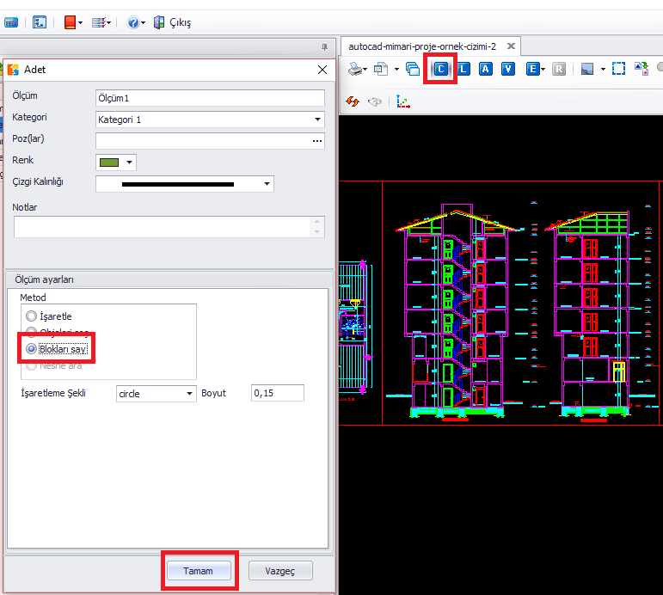The height and width of the screenshot is (595, 663).
Task: Confirm with the Tamam button
Action: pyautogui.click(x=198, y=570)
